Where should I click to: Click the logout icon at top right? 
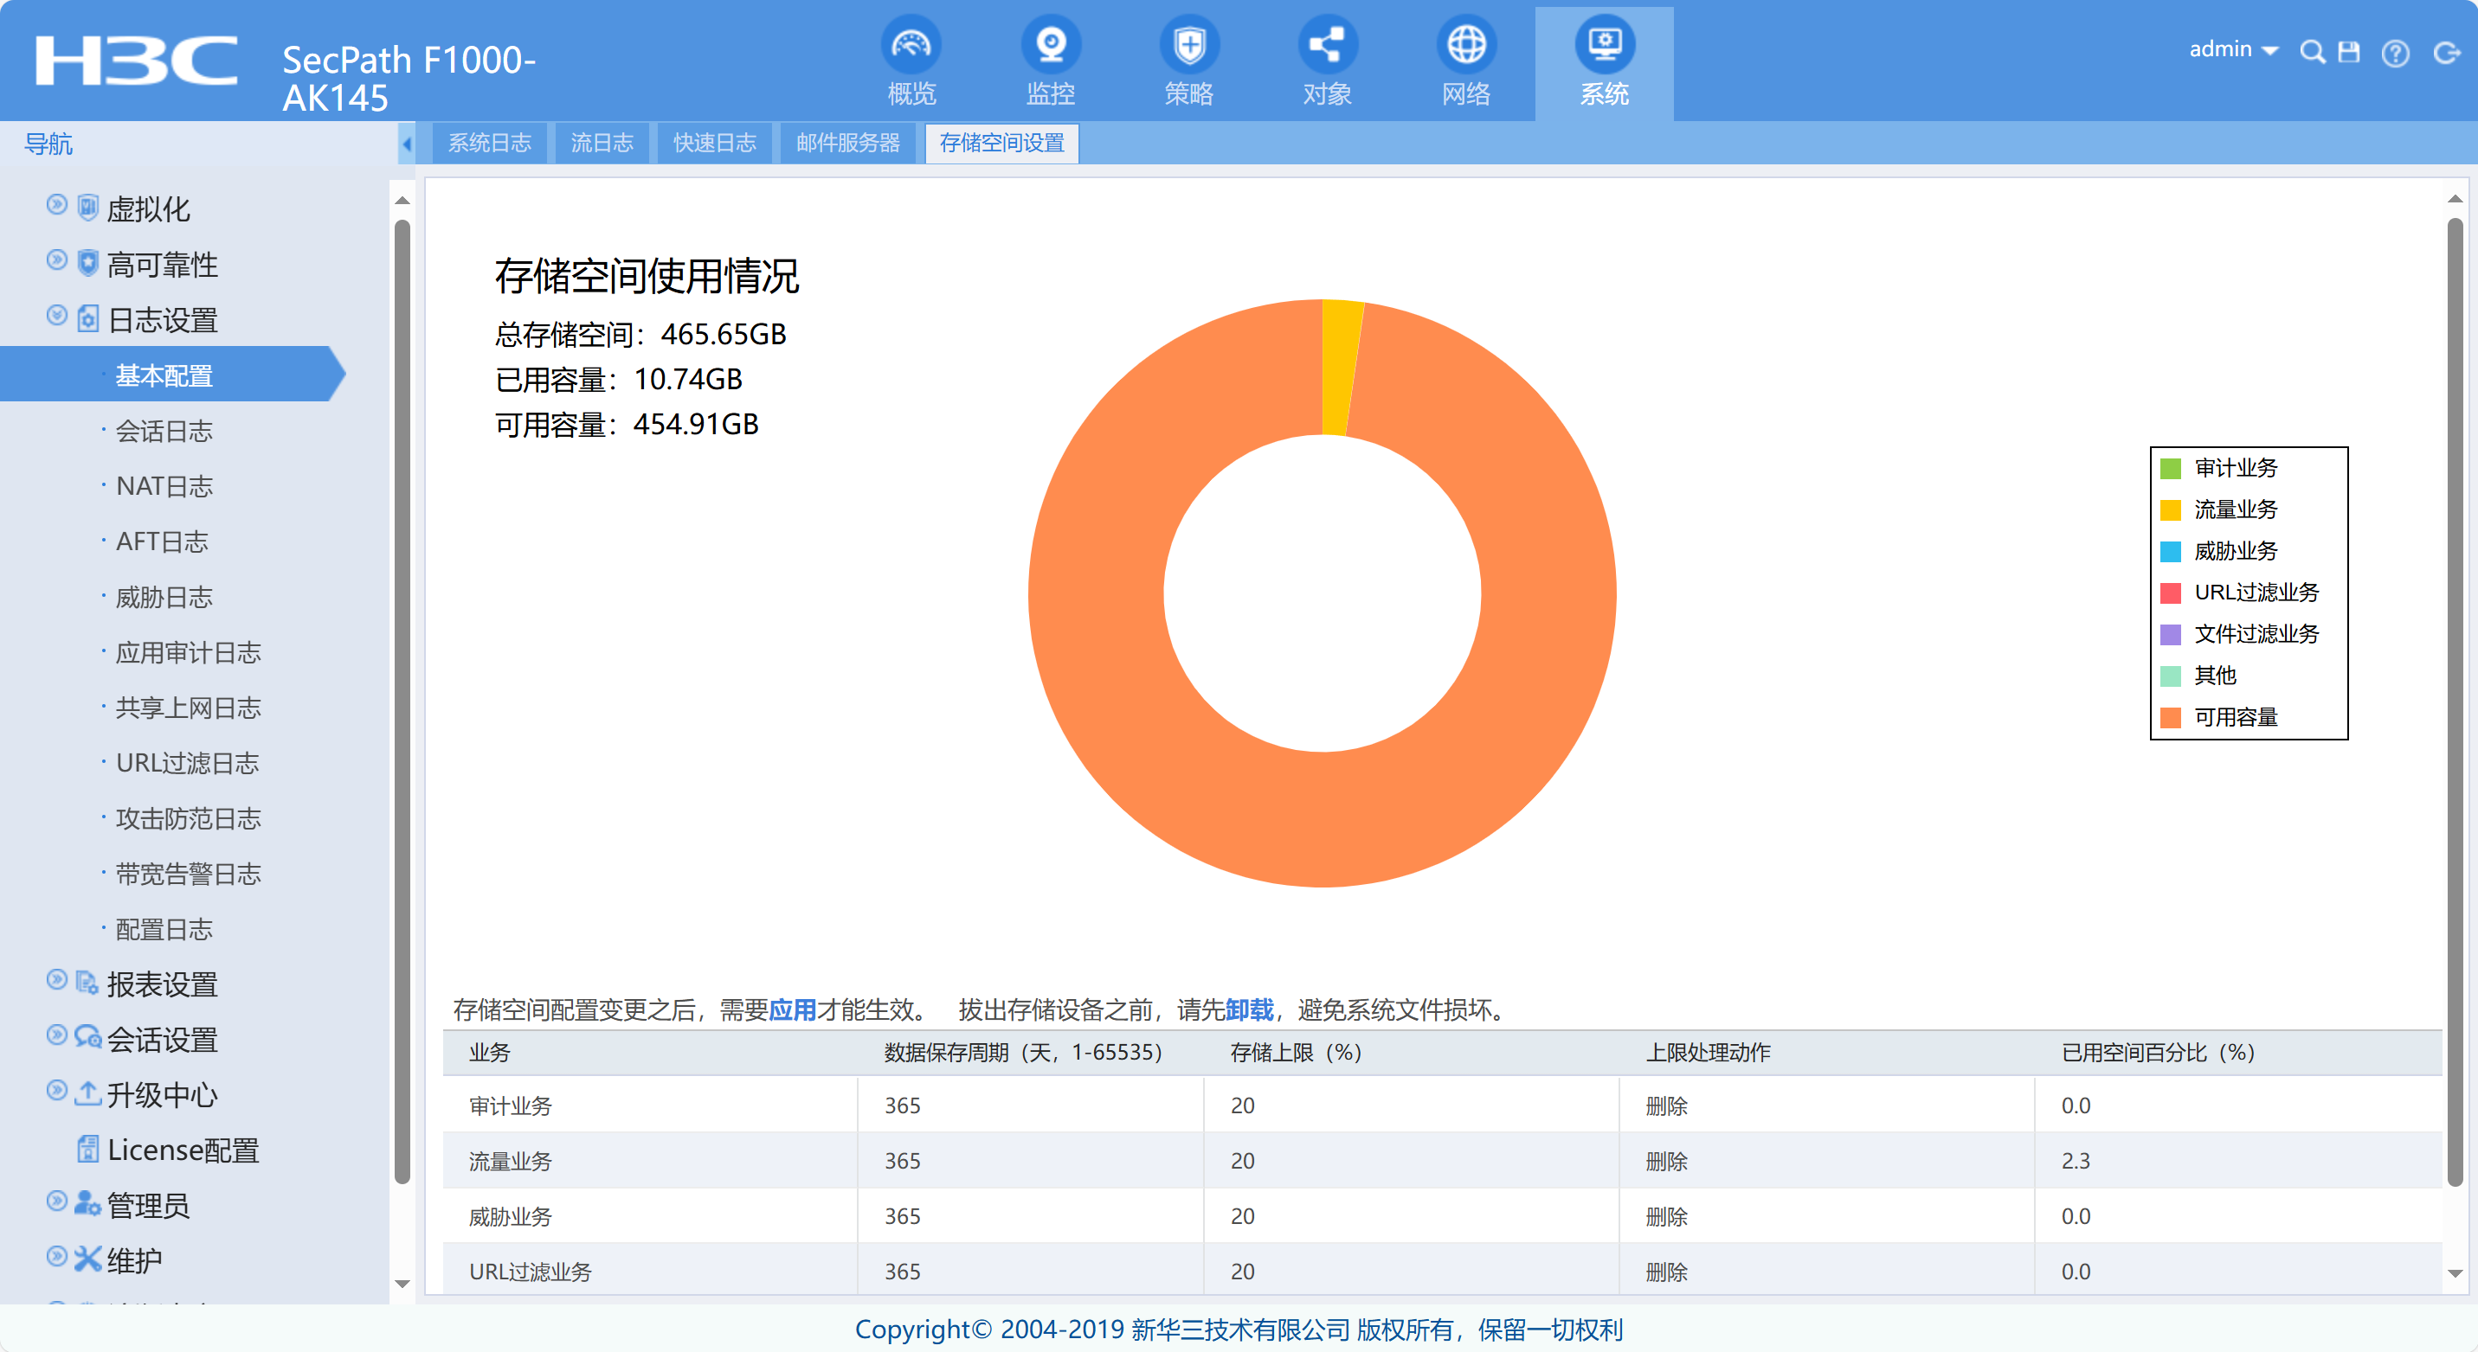(x=2445, y=53)
